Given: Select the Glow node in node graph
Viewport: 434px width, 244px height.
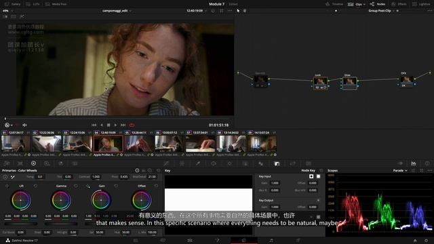Looking at the screenshot, I should click(350, 83).
